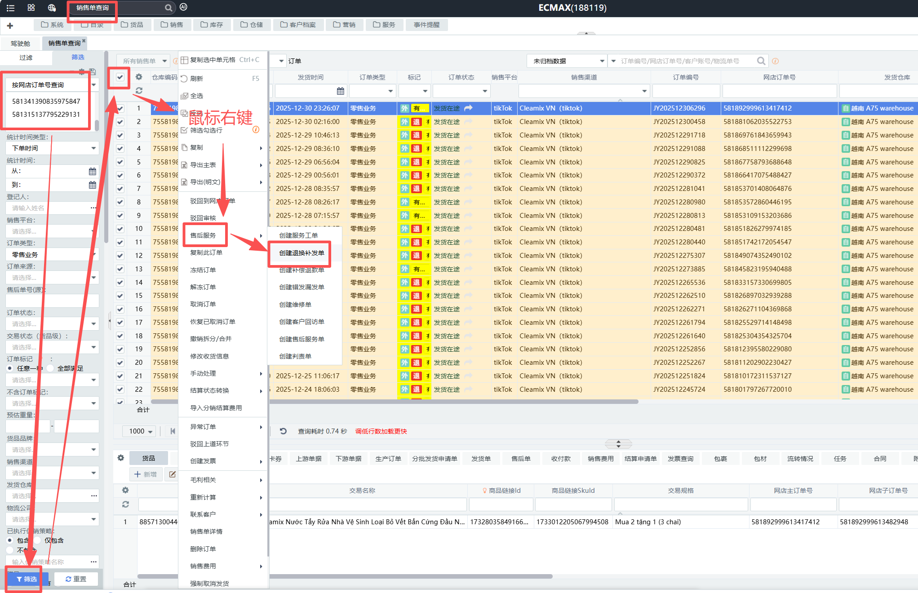Switch to the 驾驶舱 tab
918x593 pixels.
[20, 44]
